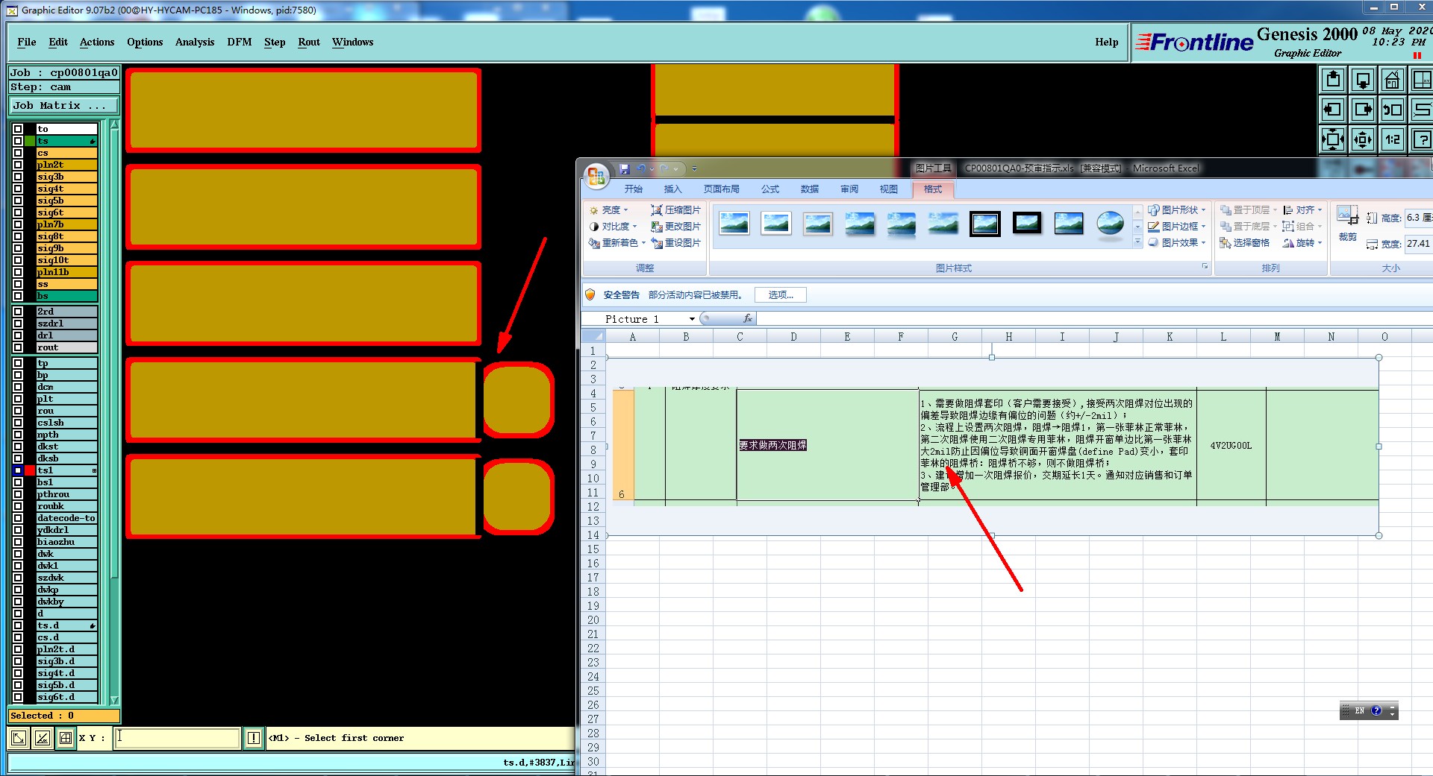
Task: Click the Job Matrix button
Action: 63,106
